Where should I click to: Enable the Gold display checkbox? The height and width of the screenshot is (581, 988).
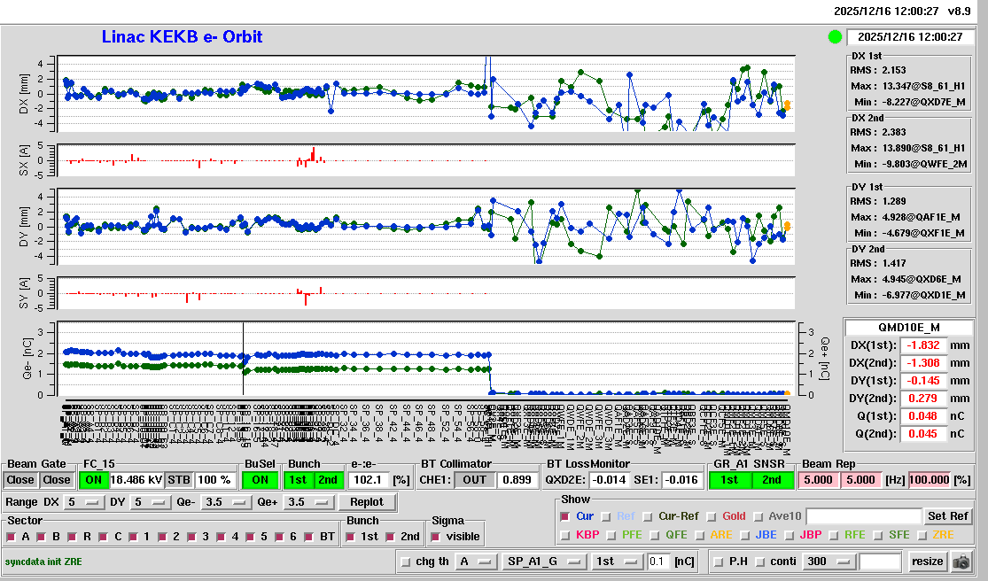[x=712, y=516]
